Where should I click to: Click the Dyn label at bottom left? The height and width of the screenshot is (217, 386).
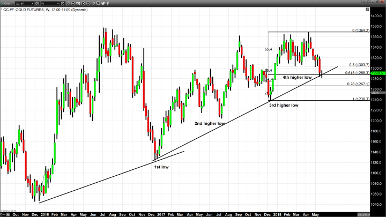[x=3, y=214]
